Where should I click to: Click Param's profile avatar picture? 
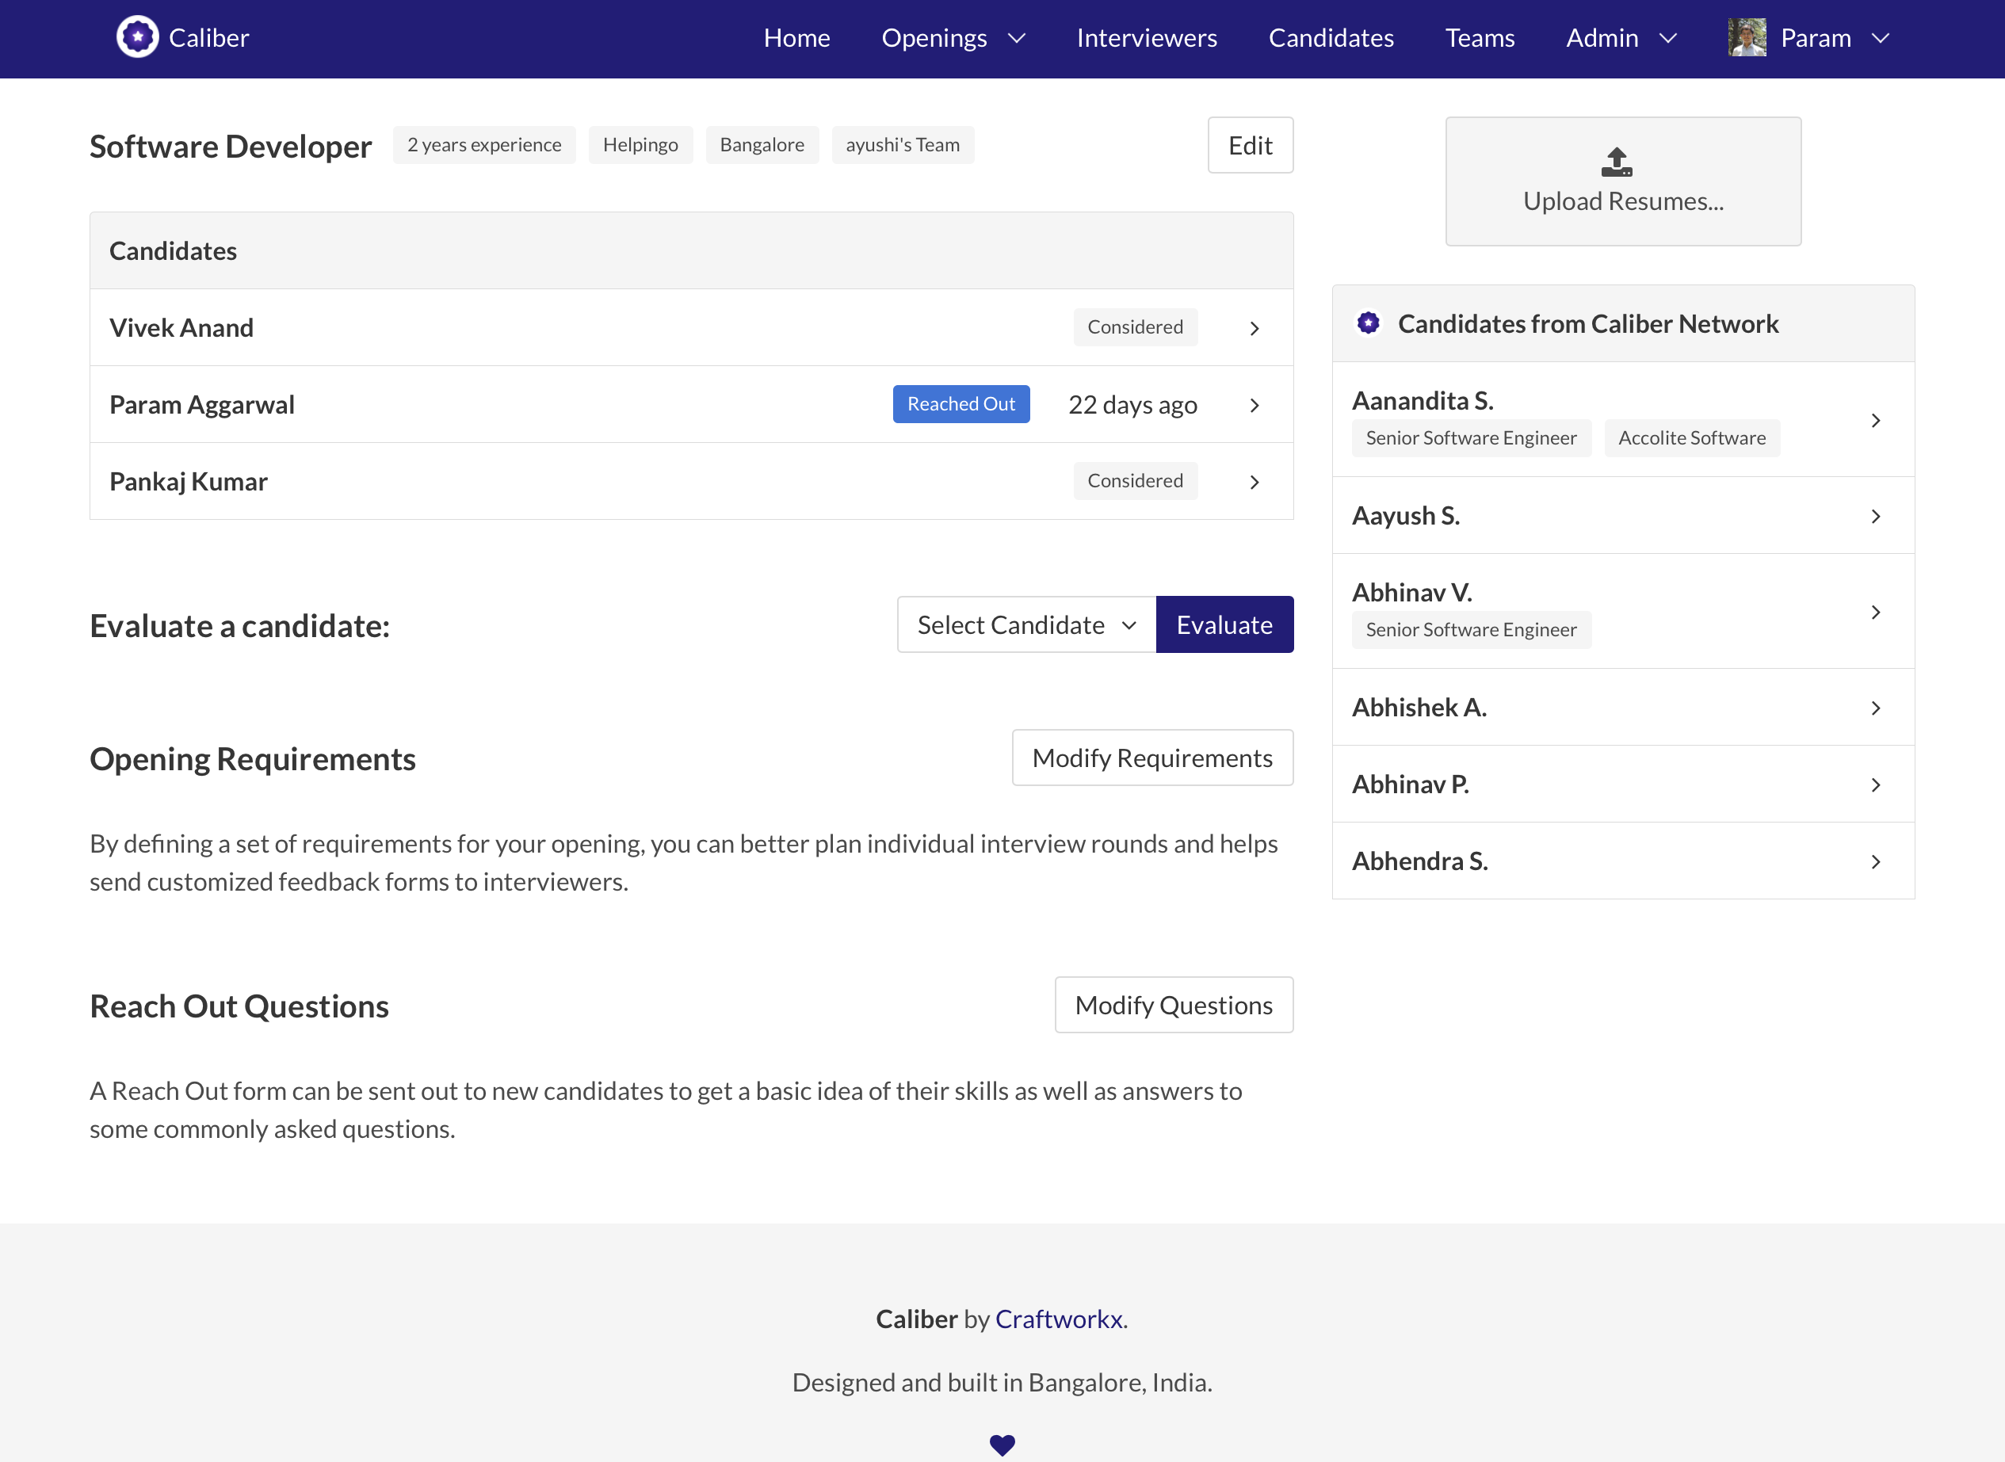tap(1747, 37)
